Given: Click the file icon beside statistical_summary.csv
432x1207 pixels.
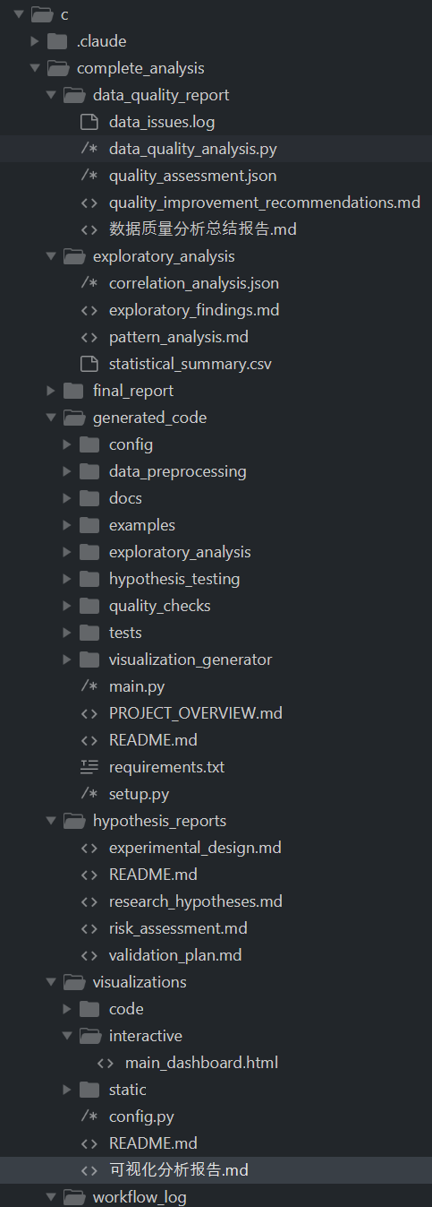Looking at the screenshot, I should (x=89, y=364).
